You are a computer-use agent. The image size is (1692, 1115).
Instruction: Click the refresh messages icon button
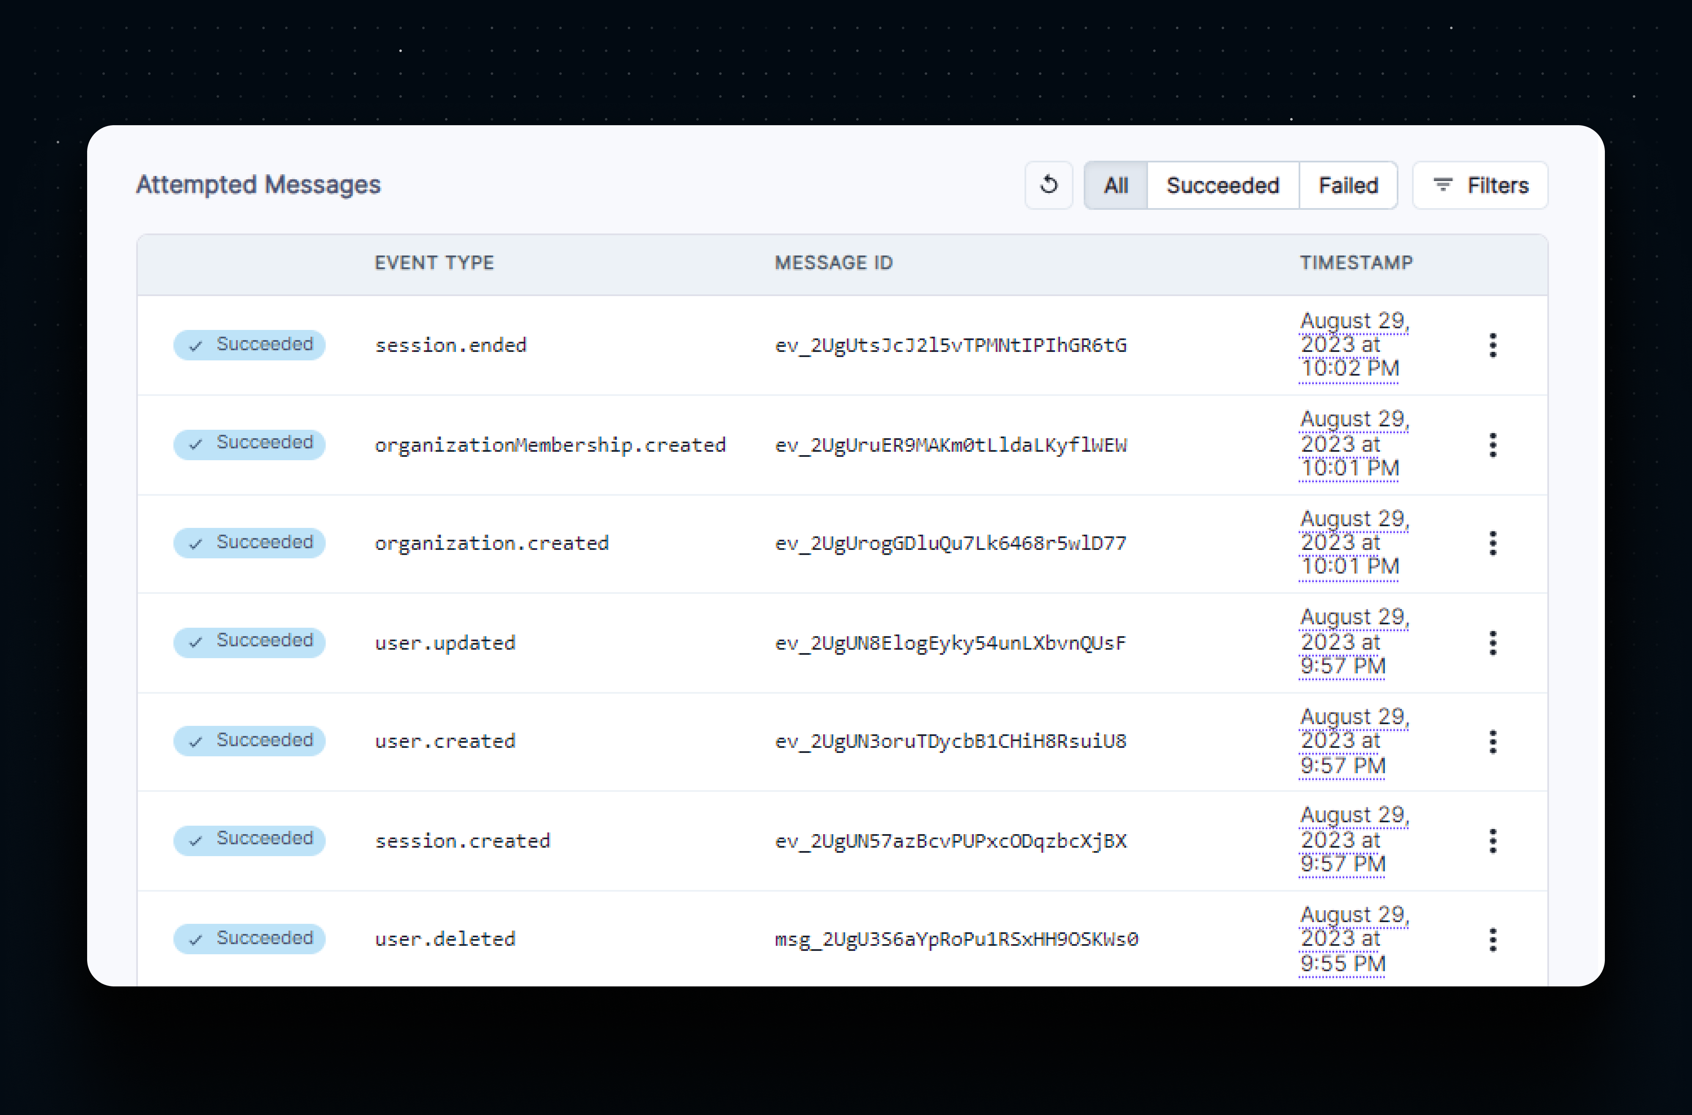tap(1049, 185)
